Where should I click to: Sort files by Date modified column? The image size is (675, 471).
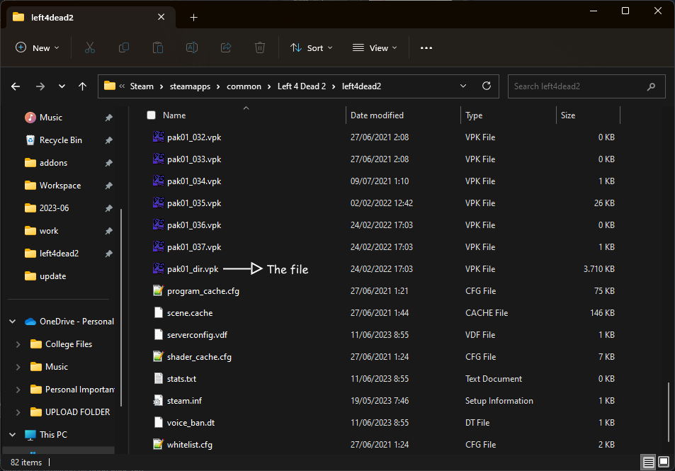[378, 115]
